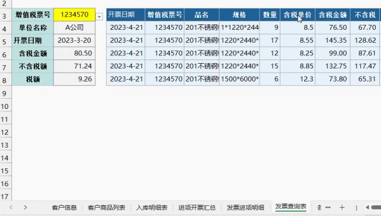Screen dimensions: 381x216
Task: Open the 增值税票号 dropdown arrow
Action: tap(99, 17)
